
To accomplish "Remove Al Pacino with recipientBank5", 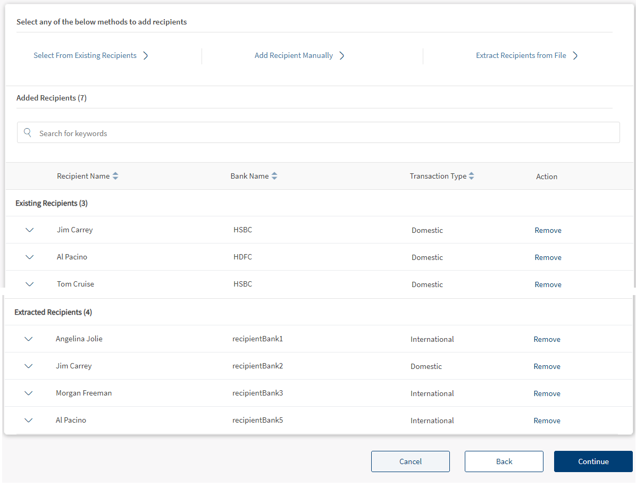I will tap(547, 421).
